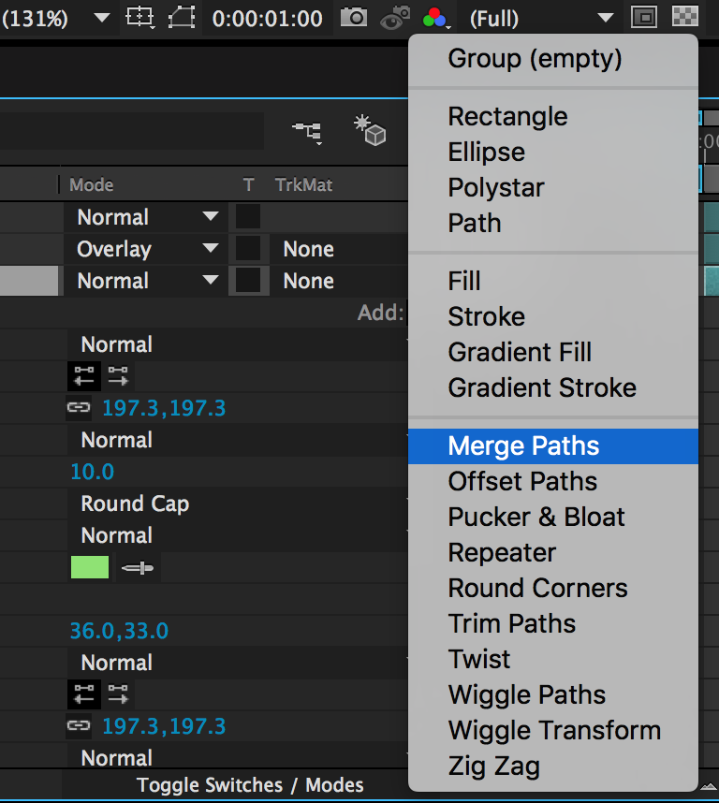The image size is (719, 803).
Task: Click the green color eyedropper icon
Action: (138, 567)
